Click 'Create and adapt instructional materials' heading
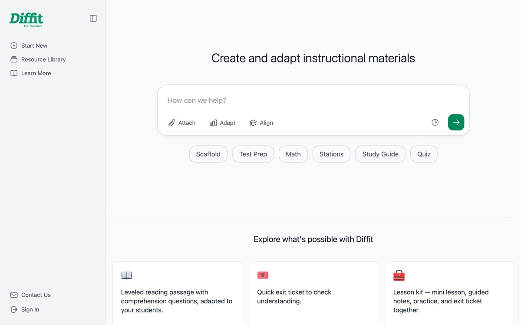 313,58
